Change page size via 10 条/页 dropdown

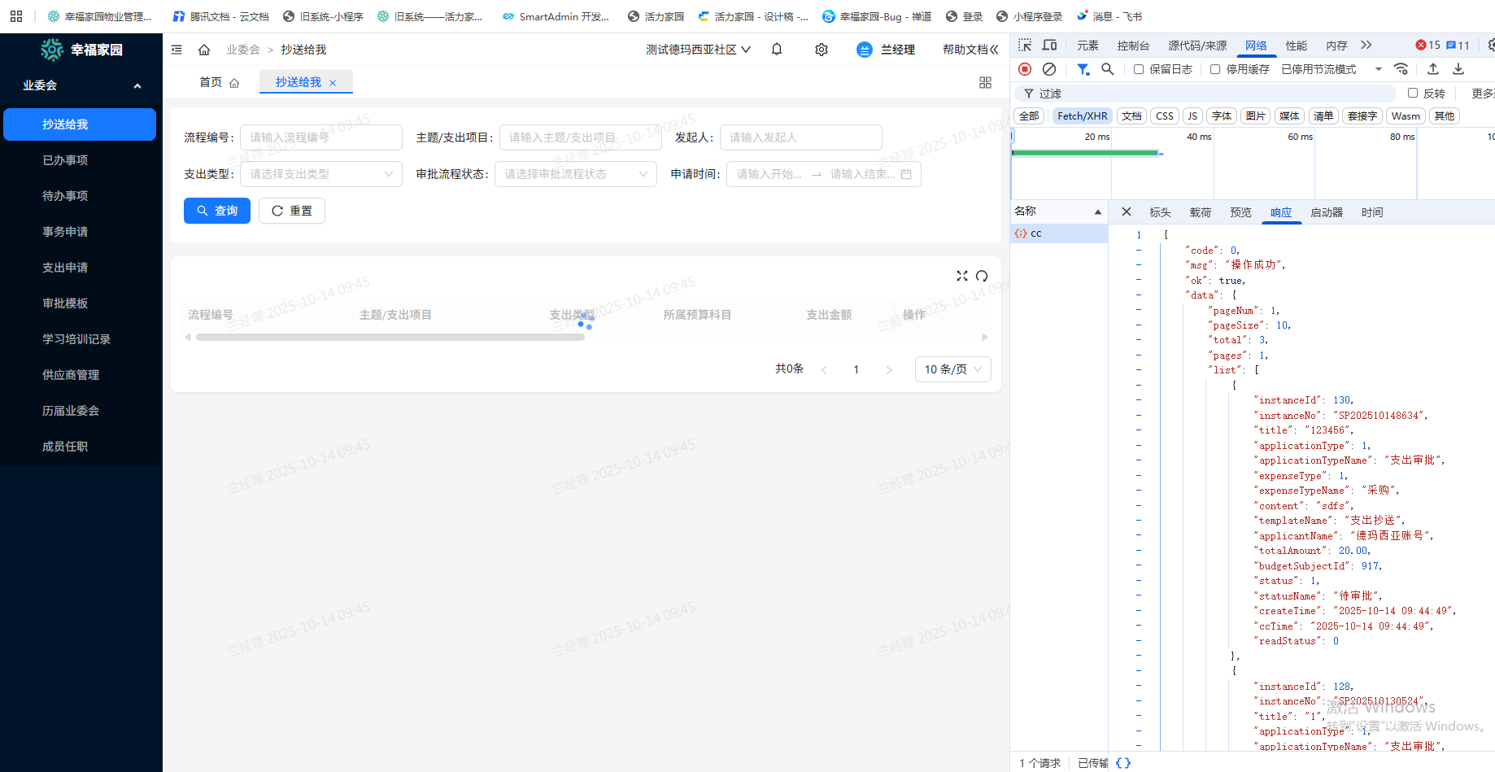(952, 369)
